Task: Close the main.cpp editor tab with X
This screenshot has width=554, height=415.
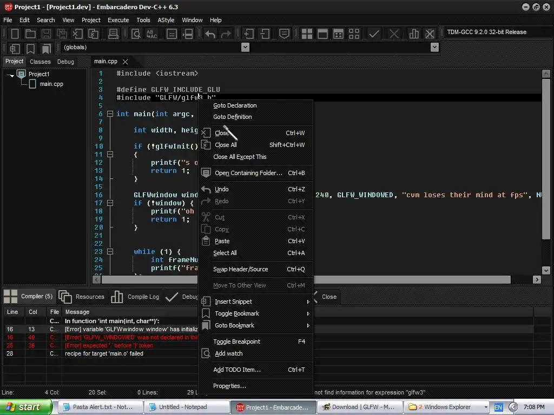Action: (x=125, y=62)
